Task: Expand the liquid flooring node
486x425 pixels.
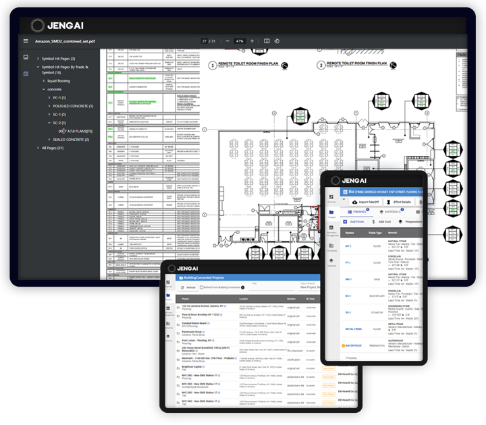Action: point(44,81)
